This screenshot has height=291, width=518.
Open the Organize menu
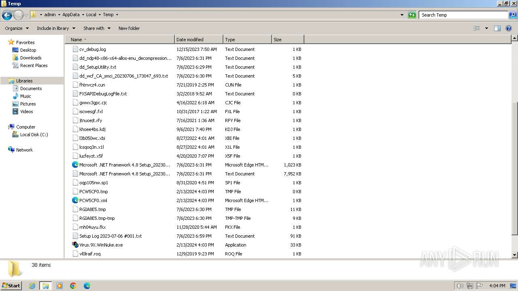click(x=17, y=28)
